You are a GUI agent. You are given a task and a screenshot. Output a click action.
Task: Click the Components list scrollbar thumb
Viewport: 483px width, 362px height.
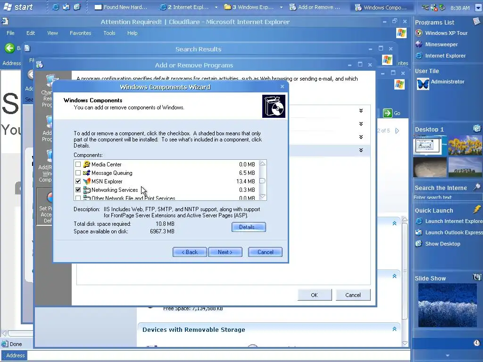[262, 181]
